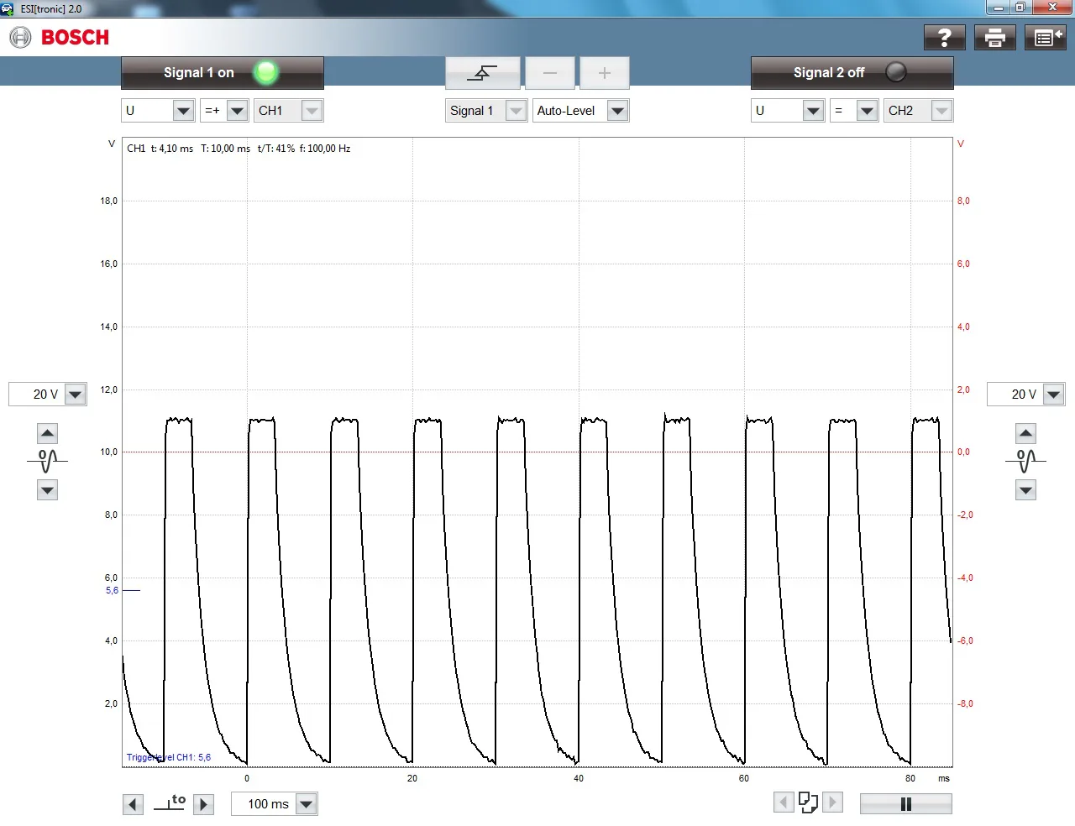The image size is (1075, 826).
Task: Shift CH1 signal offset downward
Action: pos(48,490)
